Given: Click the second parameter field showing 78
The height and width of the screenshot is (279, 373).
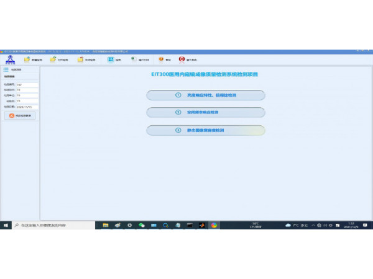Looking at the screenshot, I should [x=27, y=90].
